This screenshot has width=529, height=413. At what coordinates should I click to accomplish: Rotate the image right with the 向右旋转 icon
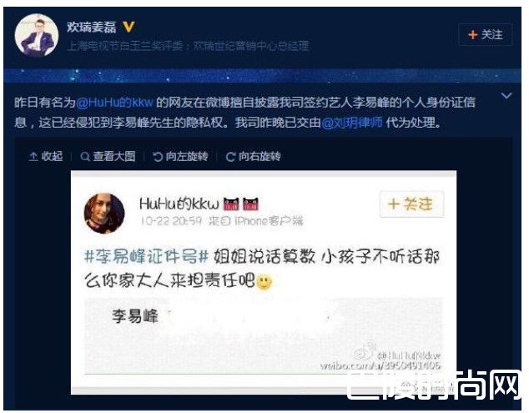[x=230, y=157]
